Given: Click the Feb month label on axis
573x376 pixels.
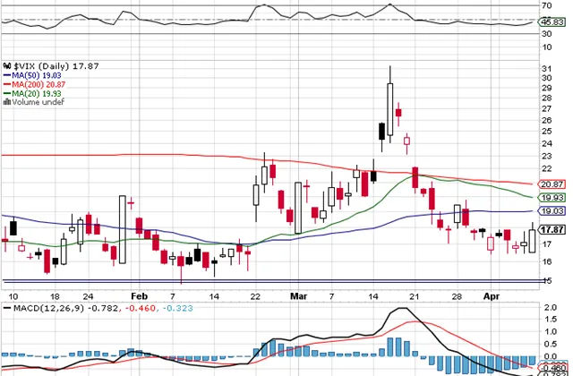Looking at the screenshot, I should [x=139, y=296].
